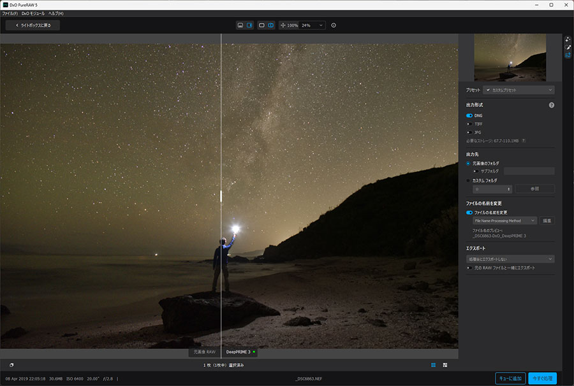Click the 30.6MB file size text
Screen dimensions: 574x386
[x=55, y=379]
